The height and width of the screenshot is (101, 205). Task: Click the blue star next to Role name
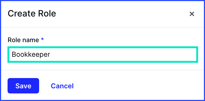pos(42,39)
